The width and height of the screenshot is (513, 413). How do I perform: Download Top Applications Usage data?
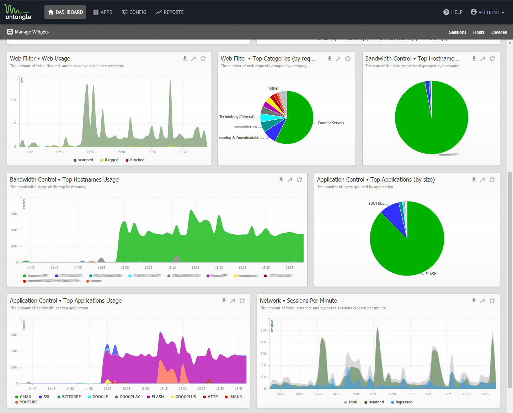(224, 301)
